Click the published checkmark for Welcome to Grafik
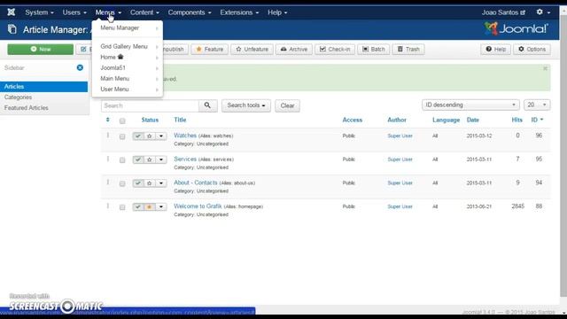The width and height of the screenshot is (567, 319). coord(138,206)
